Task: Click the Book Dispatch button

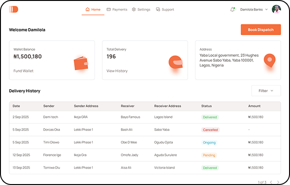Action: (260, 30)
